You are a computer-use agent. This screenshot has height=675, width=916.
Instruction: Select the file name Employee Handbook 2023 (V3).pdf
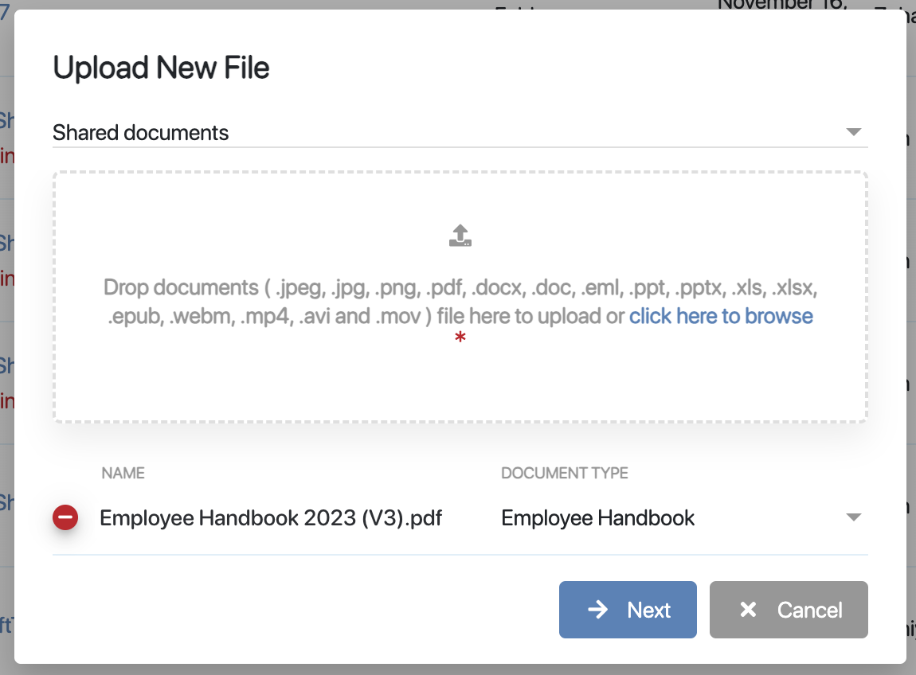pyautogui.click(x=271, y=518)
